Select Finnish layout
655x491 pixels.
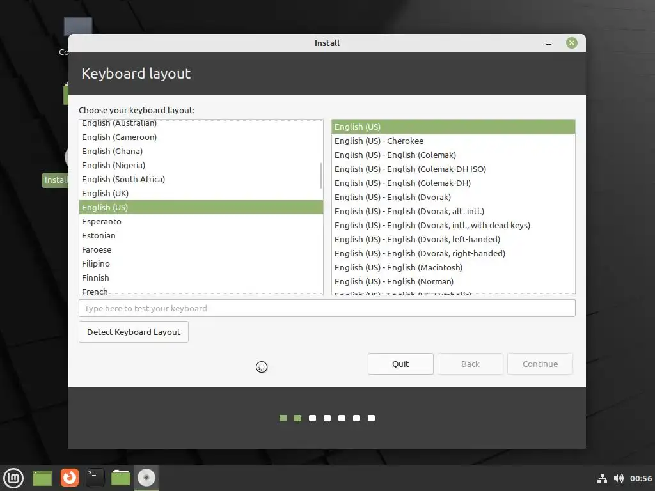pos(201,277)
